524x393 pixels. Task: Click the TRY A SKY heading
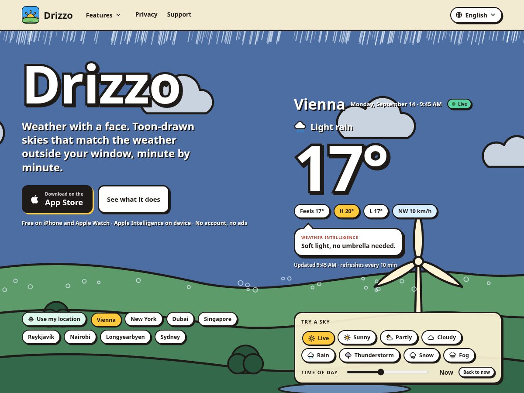coord(315,322)
